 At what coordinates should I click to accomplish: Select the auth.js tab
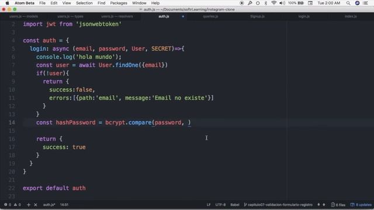pyautogui.click(x=164, y=16)
